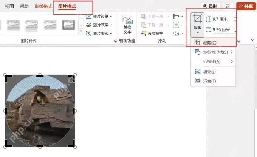Click the circle-cropped rock picture
The width and height of the screenshot is (257, 157).
pos(40,111)
